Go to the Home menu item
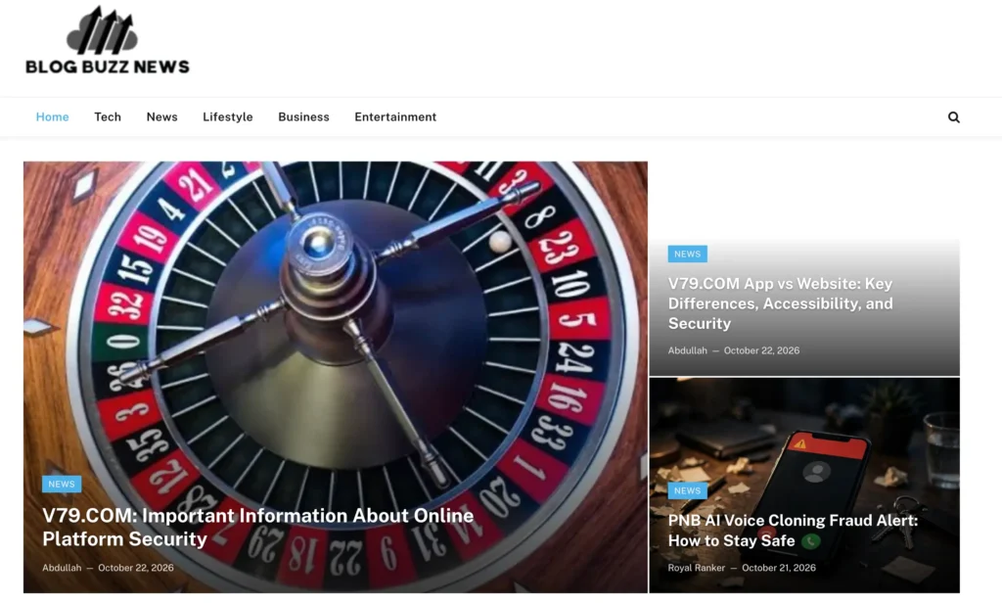This screenshot has width=1002, height=603. 53,117
